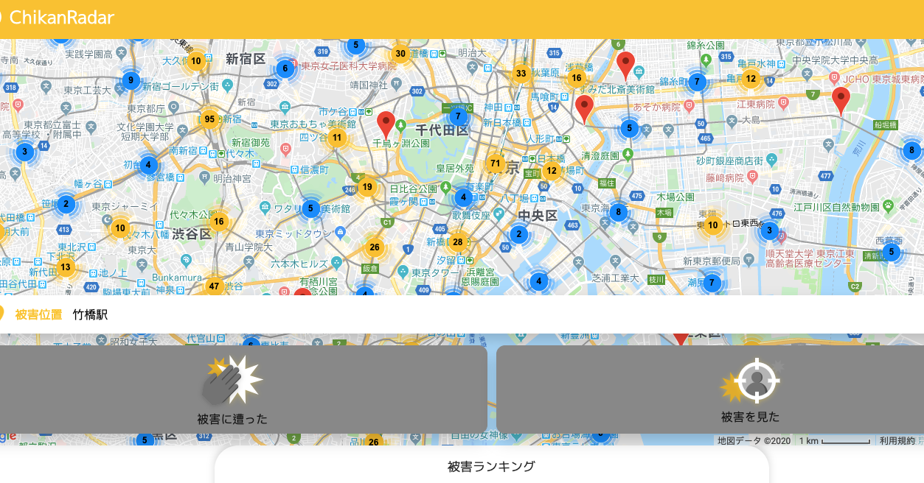This screenshot has height=483, width=924.
Task: Click the blue cluster 6 near 東京女子医科大学病院
Action: pos(285,69)
